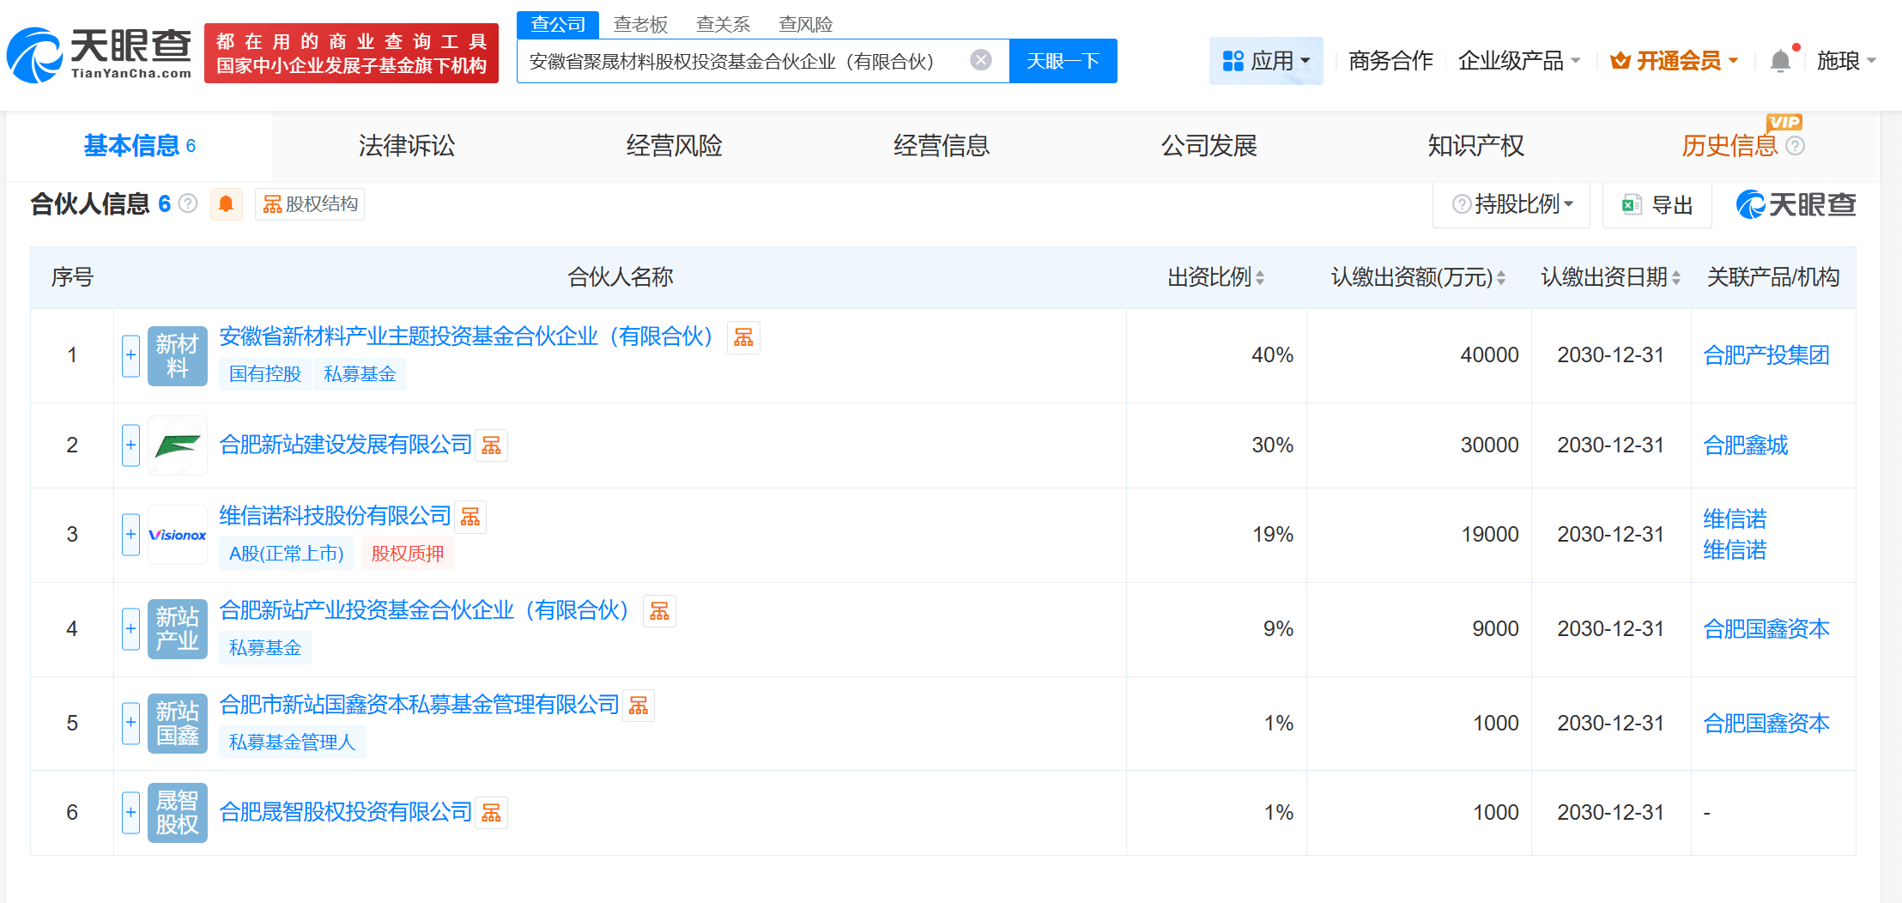Click the 股权结构 chart icon beside 维信诺科技股份有限公司
The height and width of the screenshot is (903, 1902).
(x=470, y=516)
